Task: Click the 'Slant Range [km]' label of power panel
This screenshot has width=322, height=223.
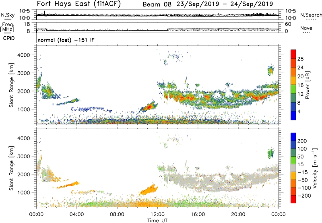Action: (11, 85)
